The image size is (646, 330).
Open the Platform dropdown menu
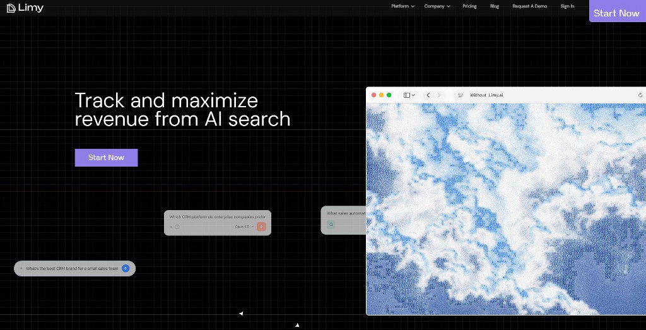click(x=402, y=6)
